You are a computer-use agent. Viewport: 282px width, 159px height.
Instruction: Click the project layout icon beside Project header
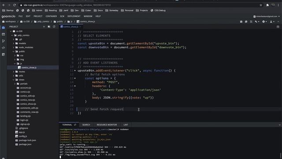click(x=49, y=26)
